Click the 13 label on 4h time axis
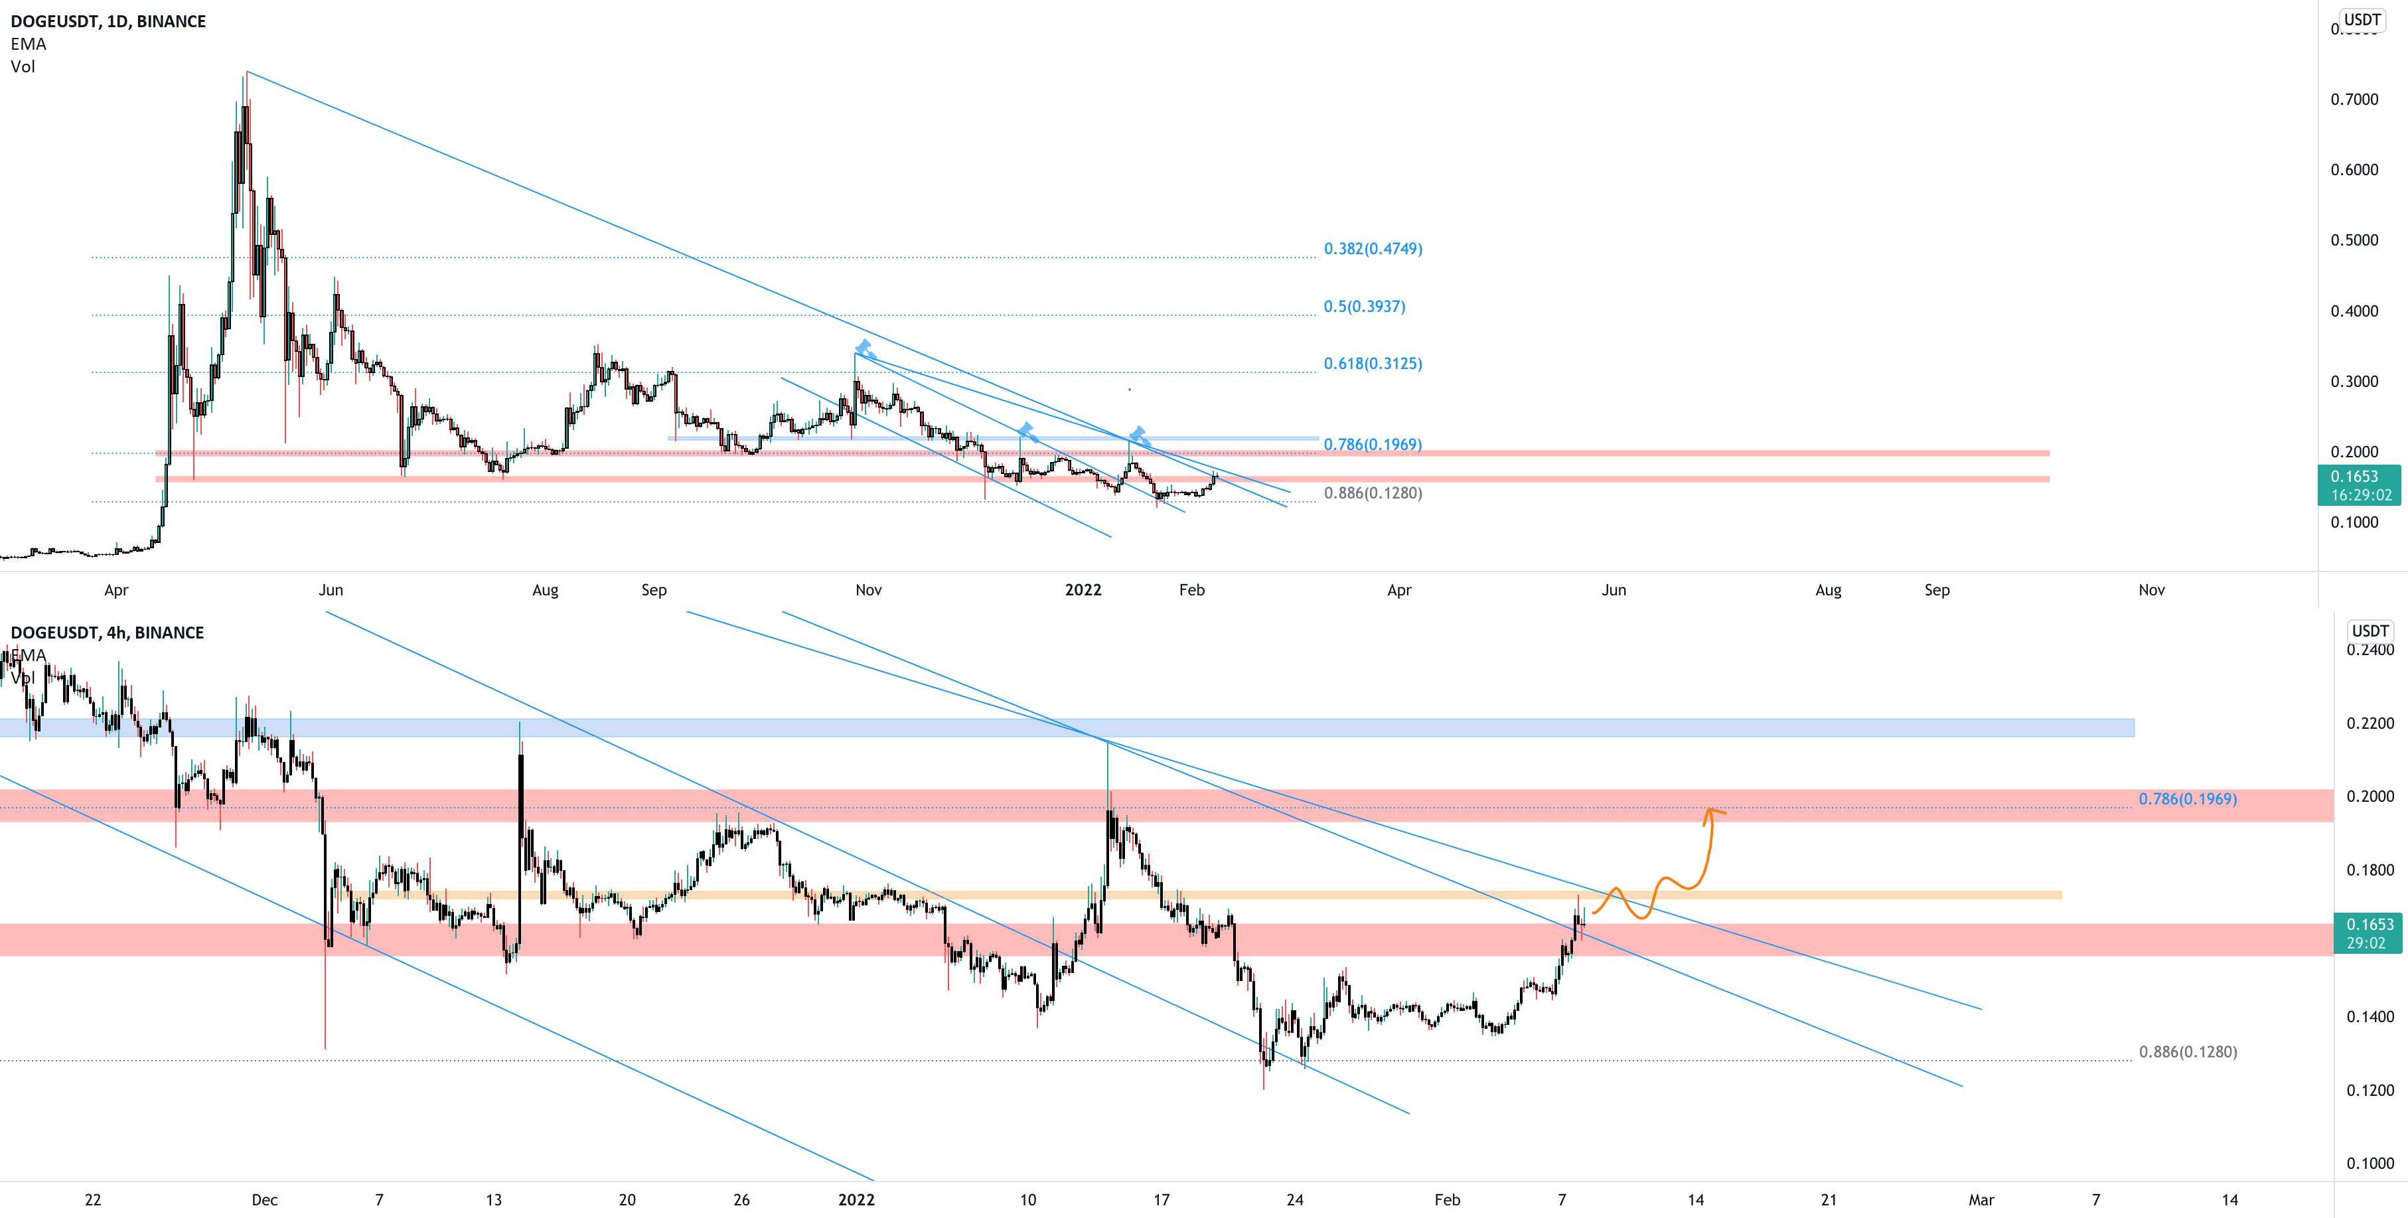Screen dimensions: 2408x1218 click(494, 1200)
